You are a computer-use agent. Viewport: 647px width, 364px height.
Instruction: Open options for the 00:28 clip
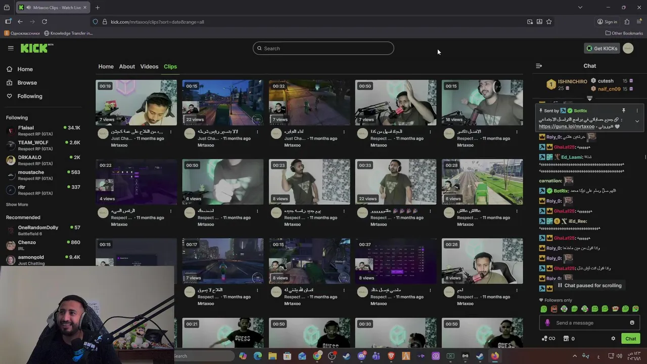(517, 211)
